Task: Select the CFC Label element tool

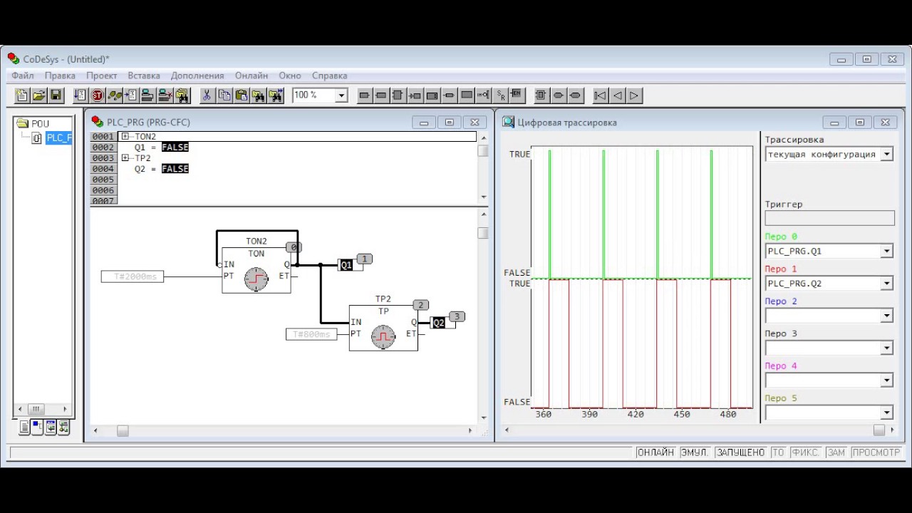Action: point(432,95)
